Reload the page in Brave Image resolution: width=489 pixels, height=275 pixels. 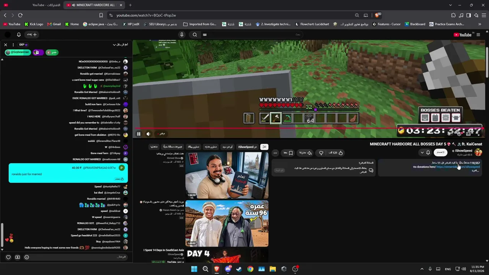[x=20, y=15]
